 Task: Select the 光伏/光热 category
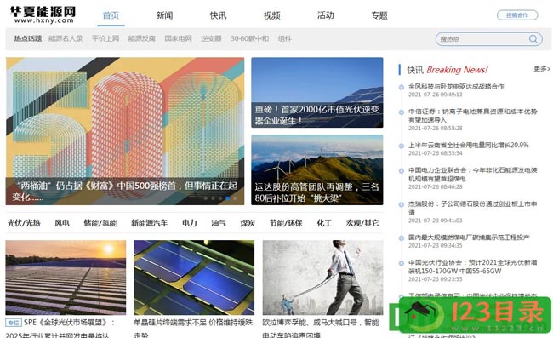[24, 223]
